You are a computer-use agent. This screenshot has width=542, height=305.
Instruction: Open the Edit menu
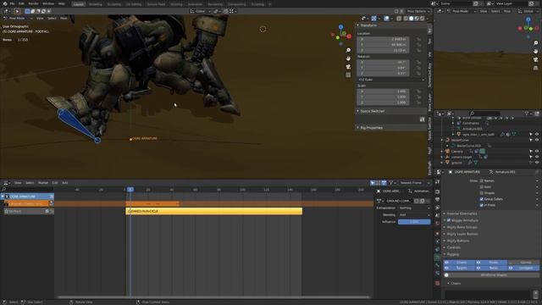tap(21, 3)
